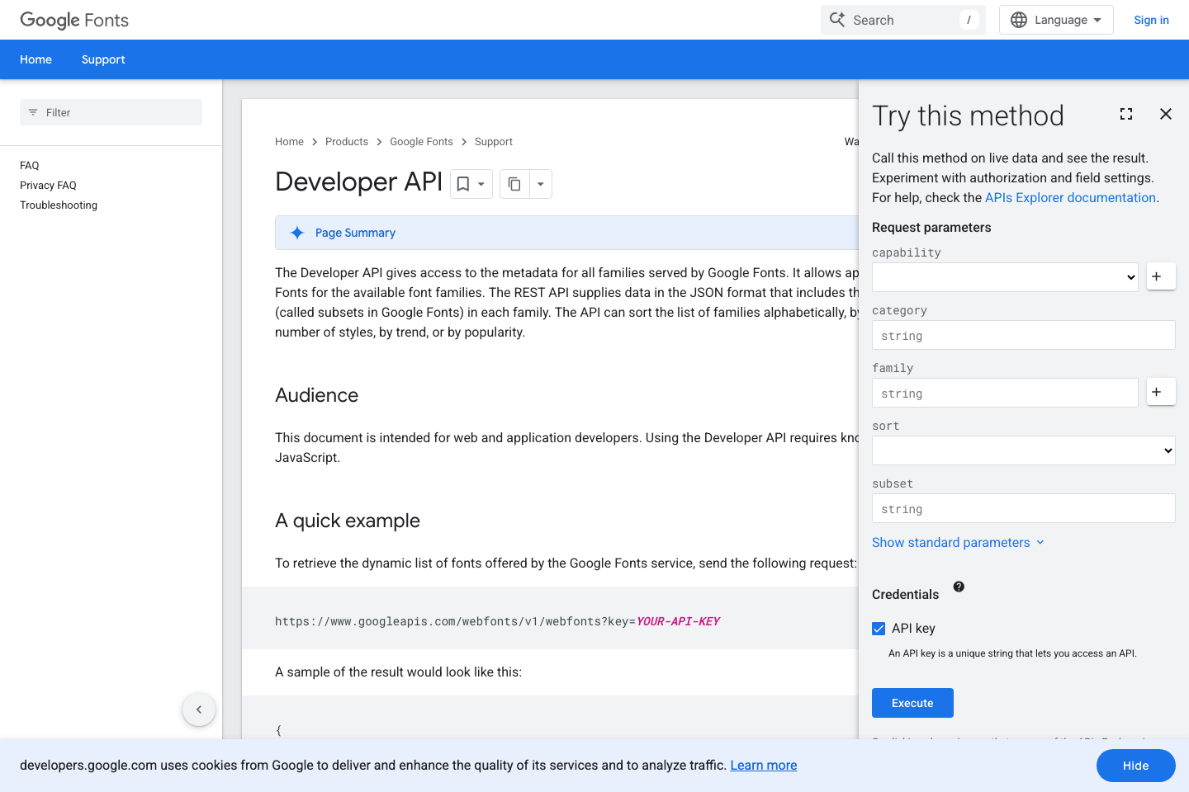1189x792 pixels.
Task: Click the Execute button
Action: [912, 702]
